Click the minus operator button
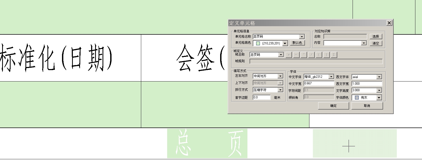Viewport: 422px width, 168px height. point(296,55)
